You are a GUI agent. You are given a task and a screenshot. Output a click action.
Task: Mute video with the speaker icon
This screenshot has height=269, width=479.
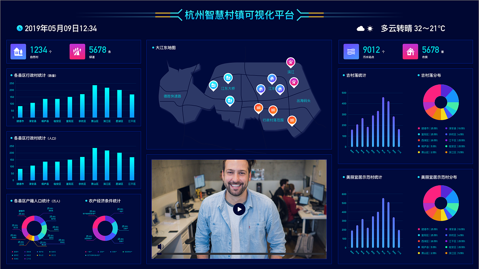point(161,247)
